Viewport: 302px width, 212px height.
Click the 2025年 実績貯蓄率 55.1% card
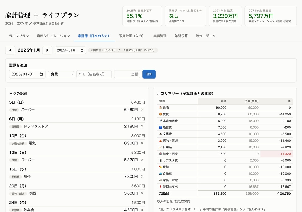tap(142, 16)
